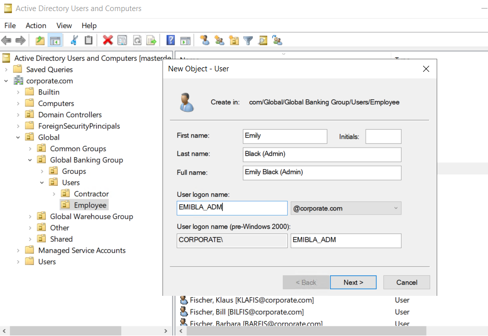The height and width of the screenshot is (336, 488).
Task: Click the Copy clipboard toolbar icon
Action: [89, 40]
